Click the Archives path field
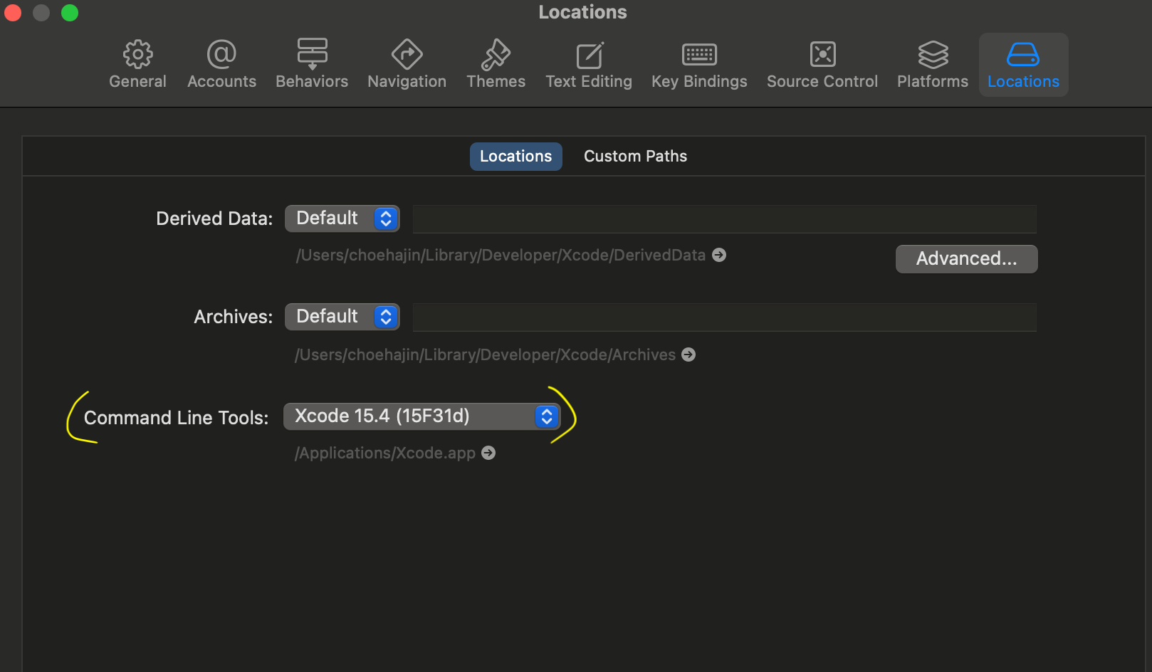Image resolution: width=1152 pixels, height=672 pixels. point(724,317)
